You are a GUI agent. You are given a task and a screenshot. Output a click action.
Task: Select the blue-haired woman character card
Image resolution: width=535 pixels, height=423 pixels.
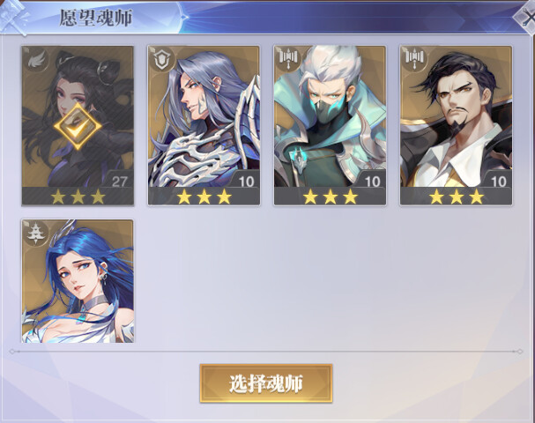[x=78, y=281]
